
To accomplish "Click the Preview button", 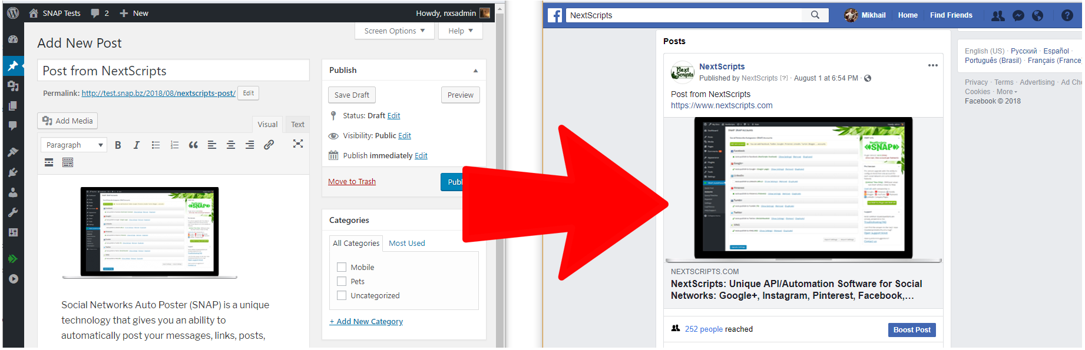I will (x=460, y=95).
